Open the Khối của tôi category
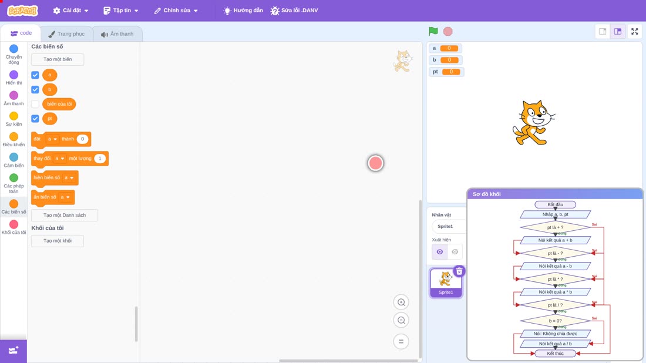 point(14,227)
